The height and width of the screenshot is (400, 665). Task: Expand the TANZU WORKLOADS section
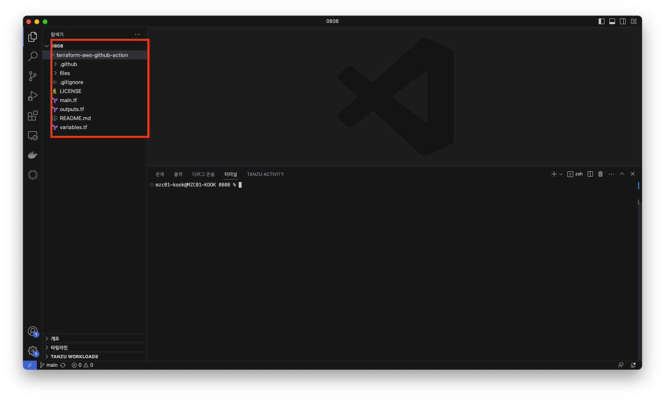coord(95,357)
